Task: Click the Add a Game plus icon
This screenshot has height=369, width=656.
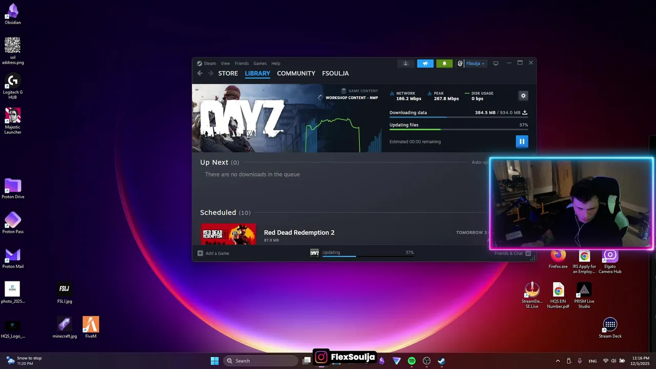Action: (x=200, y=253)
